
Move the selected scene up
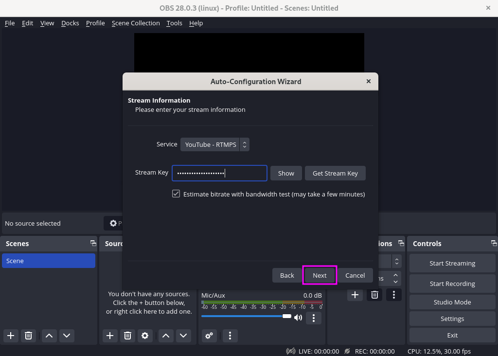click(x=49, y=336)
